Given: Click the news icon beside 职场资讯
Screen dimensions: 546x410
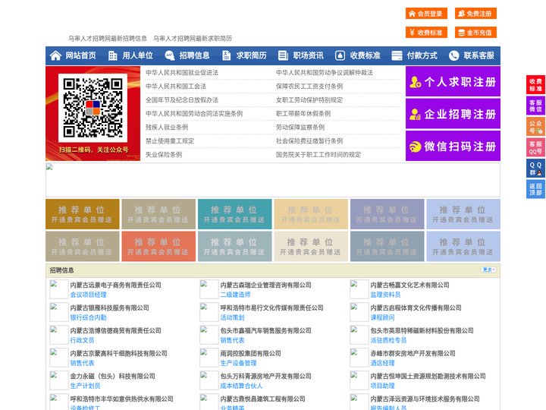Looking at the screenshot, I should click(283, 55).
